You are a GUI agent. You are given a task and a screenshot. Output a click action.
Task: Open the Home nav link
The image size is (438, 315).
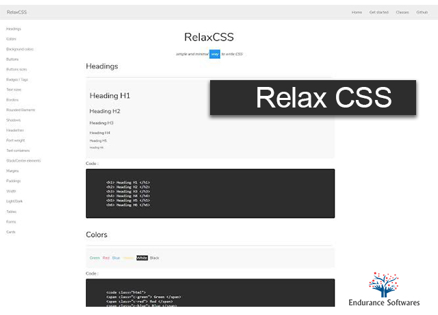click(x=357, y=12)
